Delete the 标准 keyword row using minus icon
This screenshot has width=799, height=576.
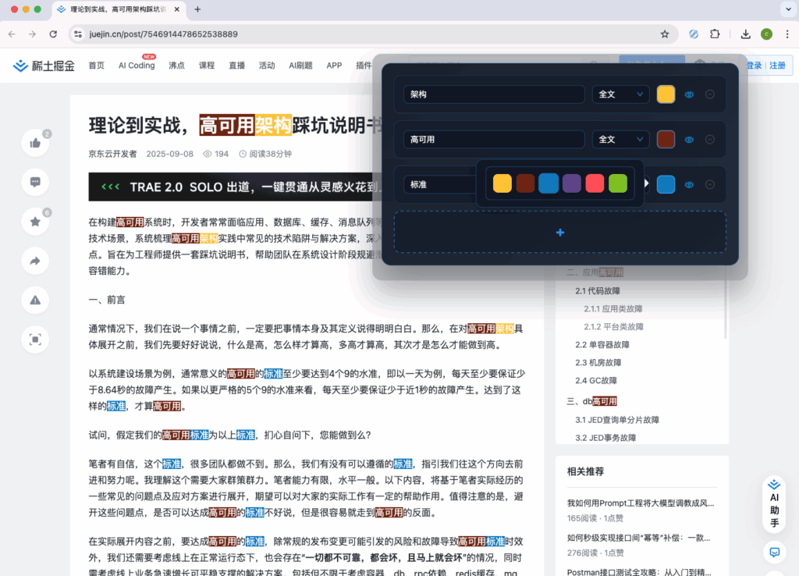709,185
